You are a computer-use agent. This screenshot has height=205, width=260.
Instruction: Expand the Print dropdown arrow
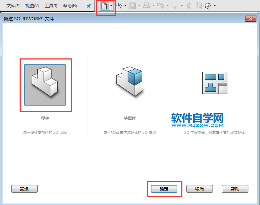[153, 6]
